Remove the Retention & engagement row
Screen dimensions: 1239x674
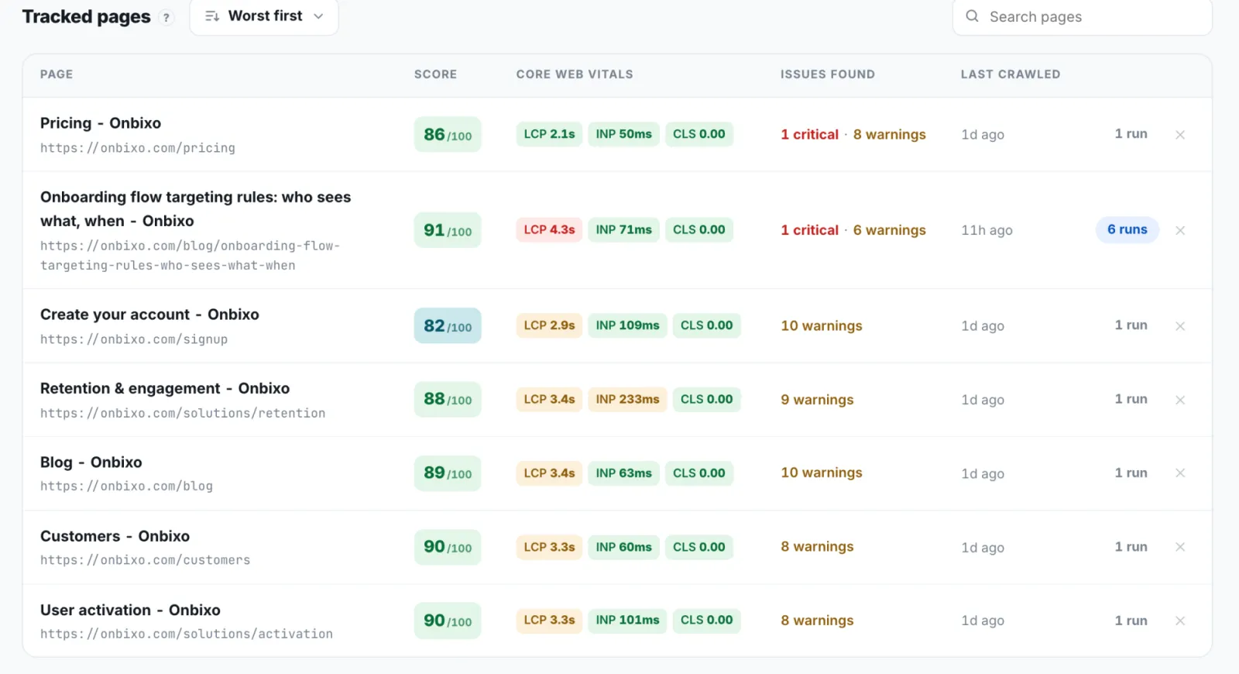[1180, 400]
